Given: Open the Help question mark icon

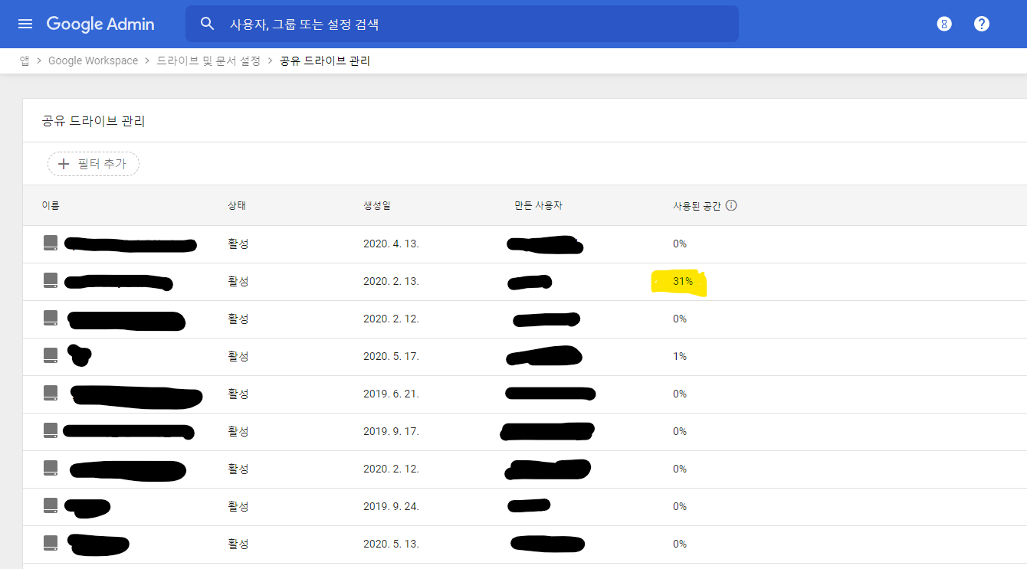Looking at the screenshot, I should click(x=982, y=24).
